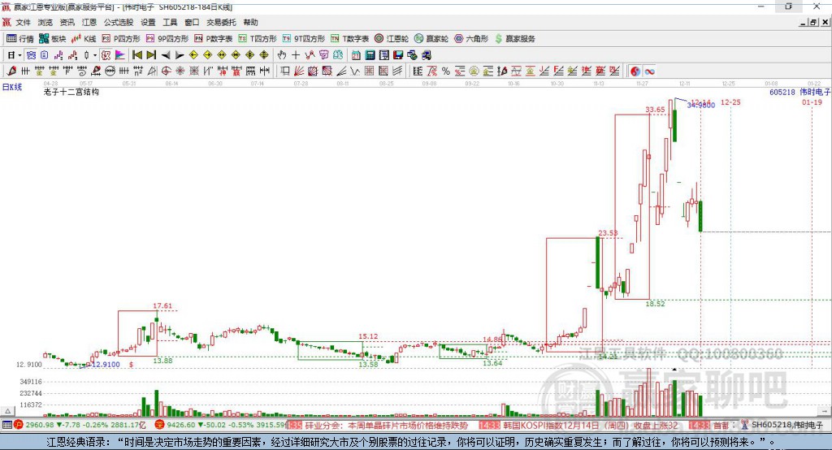Open the calendar date icon
The image size is (832, 450).
click(356, 55)
